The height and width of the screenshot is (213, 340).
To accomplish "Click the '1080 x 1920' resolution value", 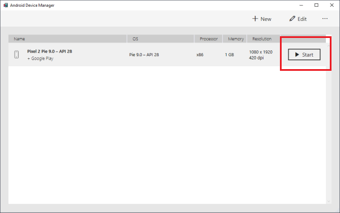I will click(261, 52).
